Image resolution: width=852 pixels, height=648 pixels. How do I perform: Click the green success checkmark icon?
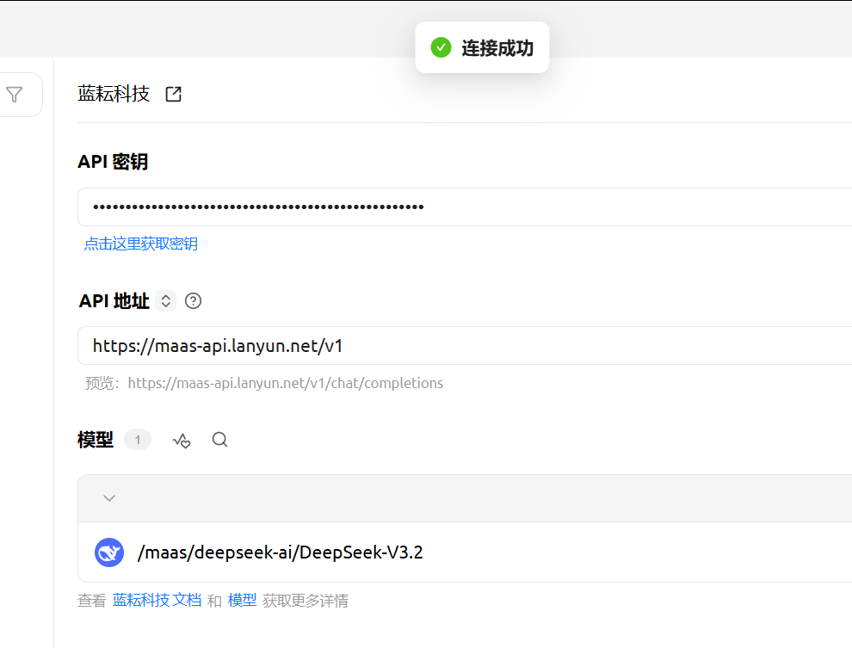pyautogui.click(x=441, y=47)
